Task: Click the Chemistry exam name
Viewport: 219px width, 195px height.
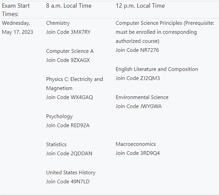Action: coord(58,23)
